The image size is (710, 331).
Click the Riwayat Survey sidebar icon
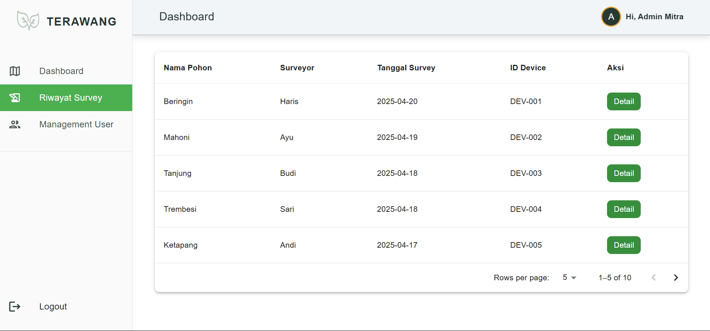pos(15,98)
